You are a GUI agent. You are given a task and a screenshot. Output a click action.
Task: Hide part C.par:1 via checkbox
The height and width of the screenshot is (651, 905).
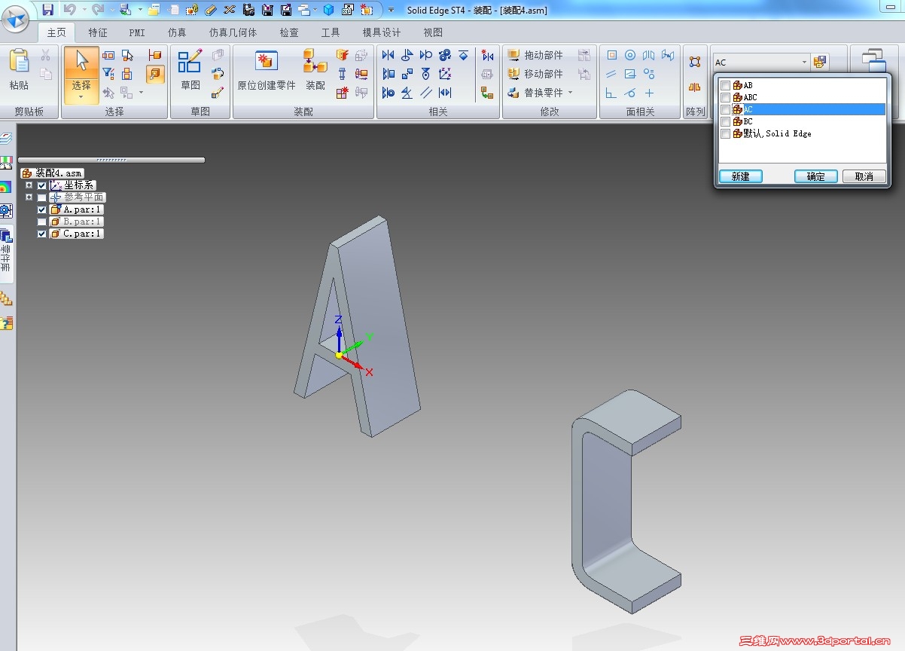click(x=42, y=234)
